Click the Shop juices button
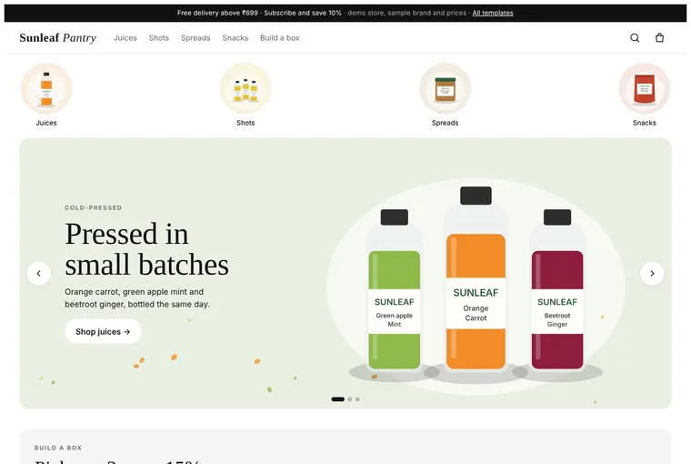This screenshot has width=691, height=464. point(103,331)
